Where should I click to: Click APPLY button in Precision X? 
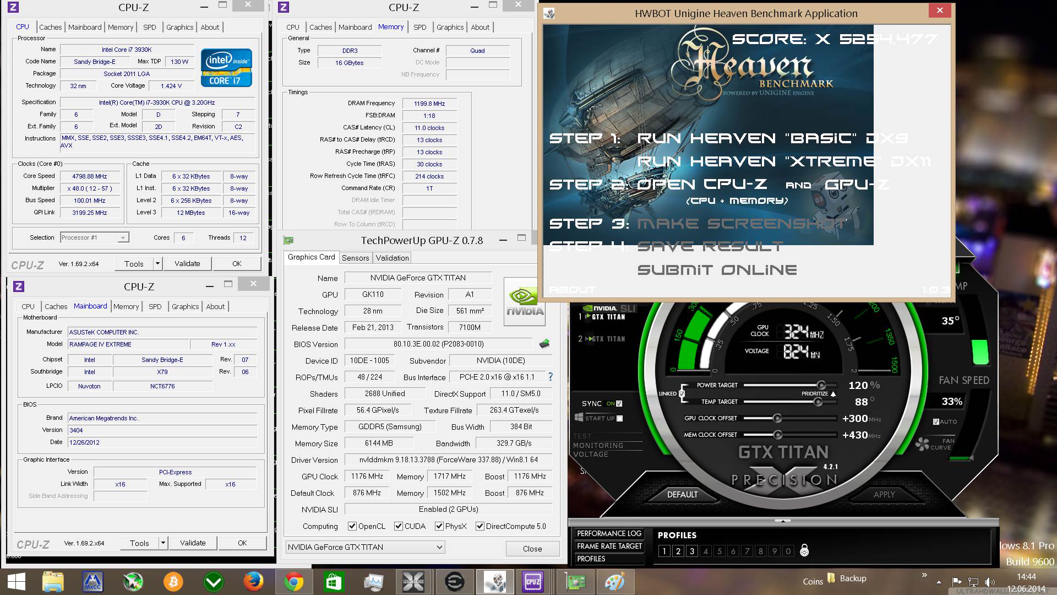[884, 494]
